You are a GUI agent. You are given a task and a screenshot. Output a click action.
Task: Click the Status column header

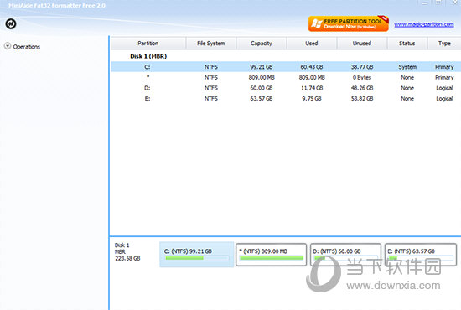click(407, 44)
